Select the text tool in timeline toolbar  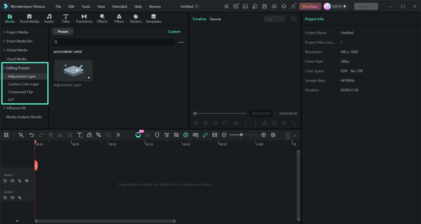pyautogui.click(x=79, y=135)
